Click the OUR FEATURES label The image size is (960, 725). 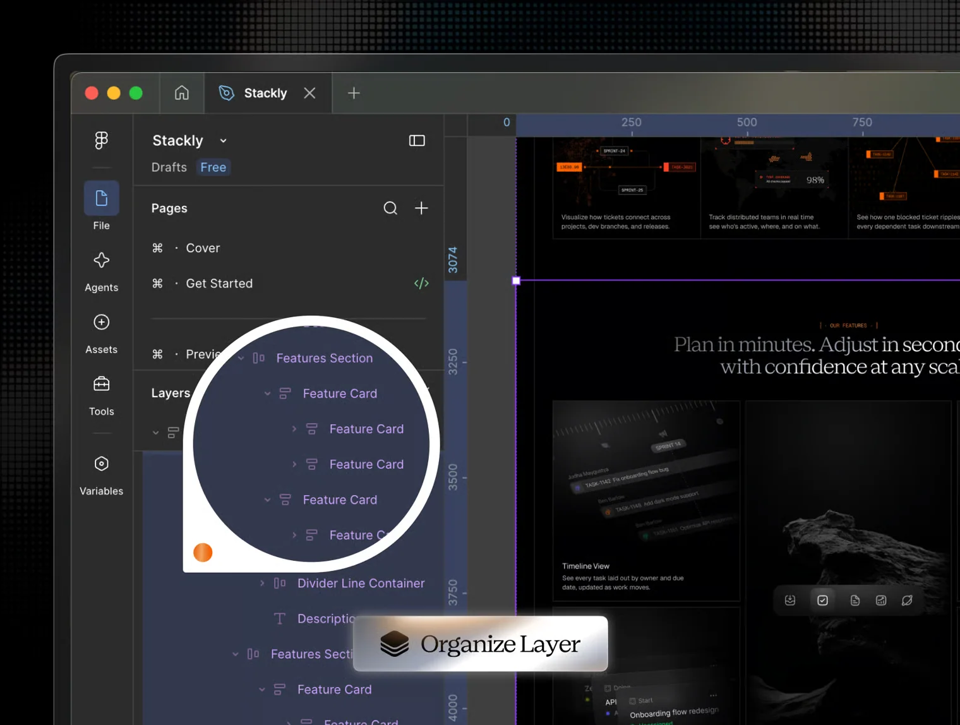(x=848, y=326)
